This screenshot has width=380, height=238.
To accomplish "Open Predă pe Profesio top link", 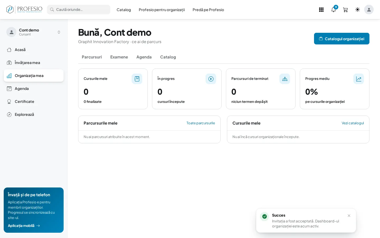I will [208, 10].
